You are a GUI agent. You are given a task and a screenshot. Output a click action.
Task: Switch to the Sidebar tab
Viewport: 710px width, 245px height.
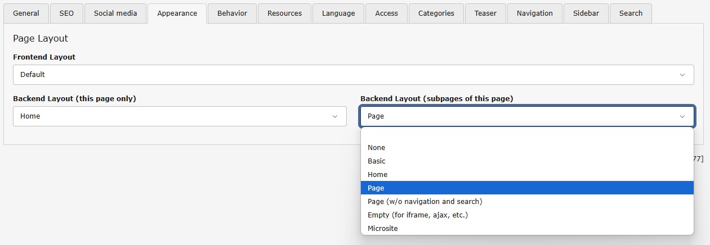coord(586,13)
